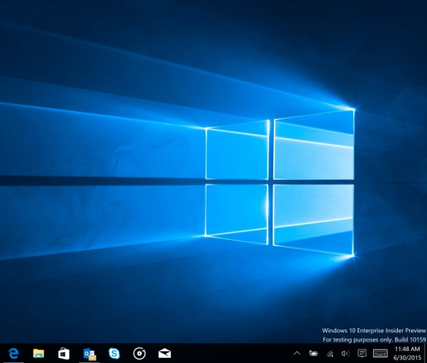Show the touch keyboard
This screenshot has width=427, height=363.
(x=380, y=354)
